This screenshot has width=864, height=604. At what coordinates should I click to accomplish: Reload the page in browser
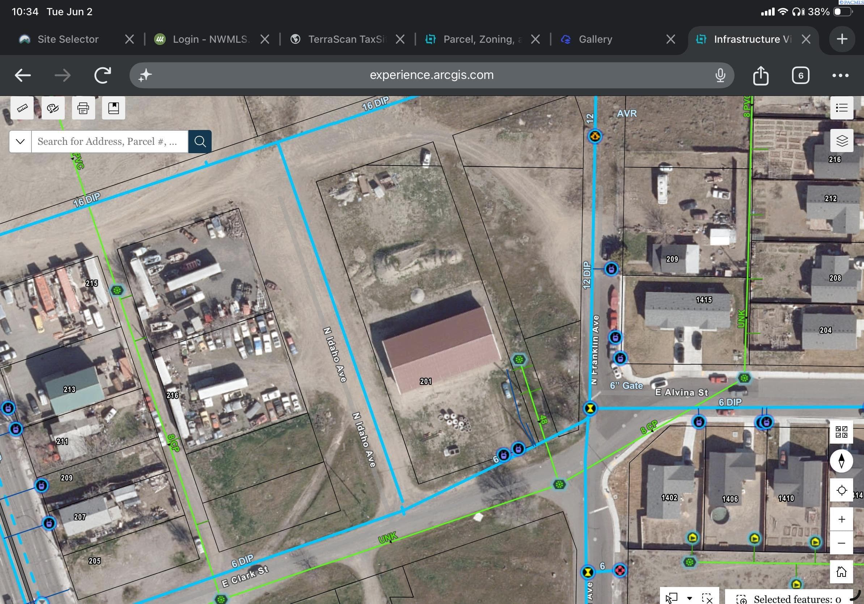pos(102,75)
